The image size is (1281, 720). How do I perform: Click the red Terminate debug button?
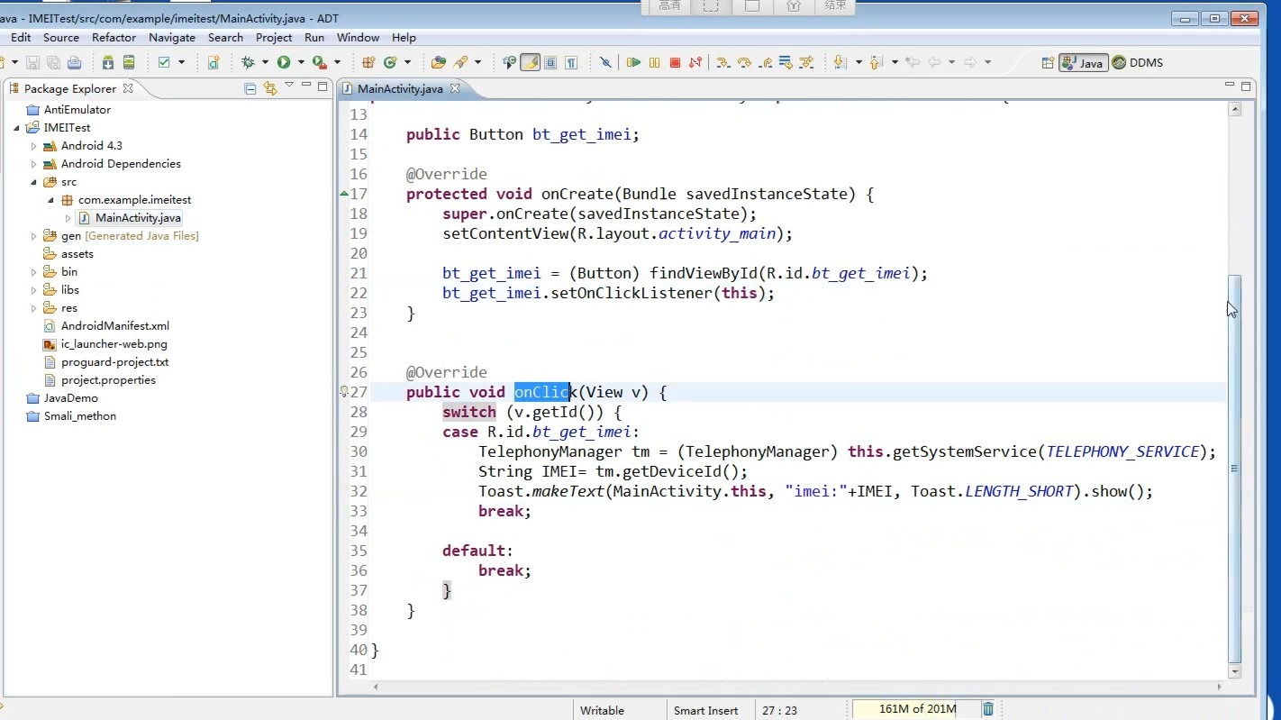coord(675,62)
